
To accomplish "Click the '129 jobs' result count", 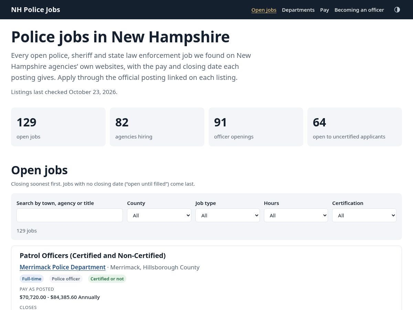I will pyautogui.click(x=27, y=231).
